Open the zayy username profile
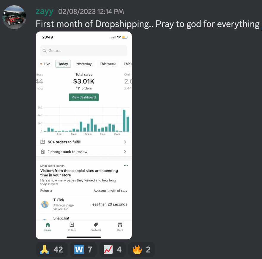 tap(45, 11)
